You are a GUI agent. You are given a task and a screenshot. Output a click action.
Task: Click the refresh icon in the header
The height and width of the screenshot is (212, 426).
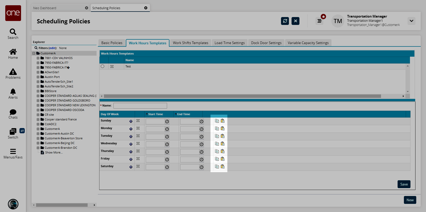(285, 21)
